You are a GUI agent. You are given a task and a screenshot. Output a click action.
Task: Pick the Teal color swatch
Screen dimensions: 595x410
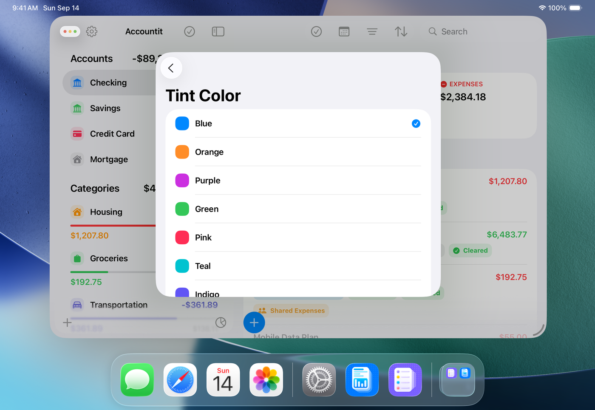pos(182,266)
